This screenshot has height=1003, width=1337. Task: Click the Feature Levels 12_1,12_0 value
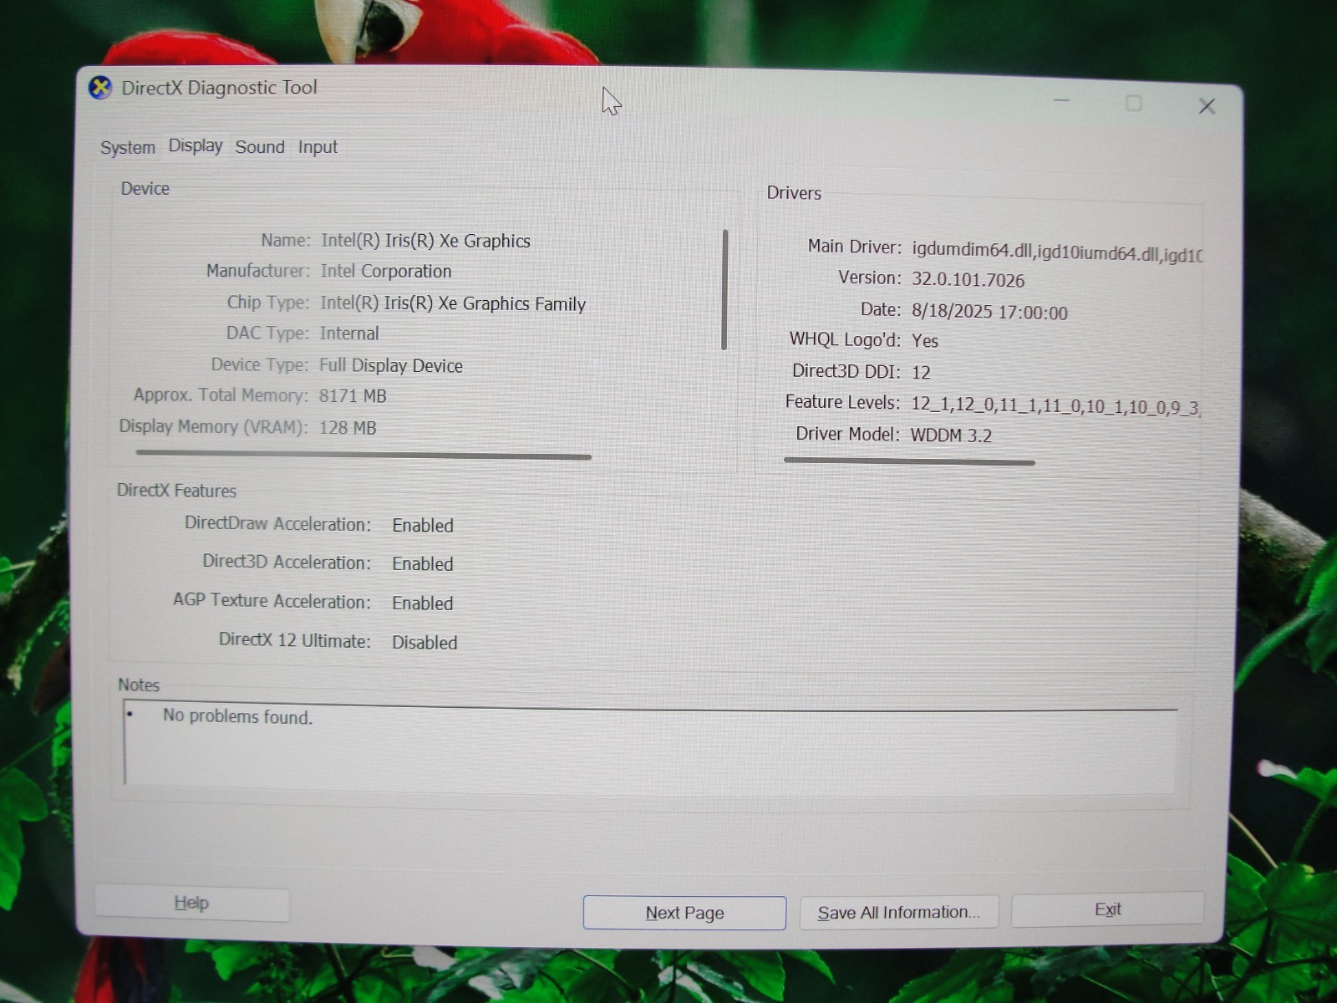click(1055, 406)
